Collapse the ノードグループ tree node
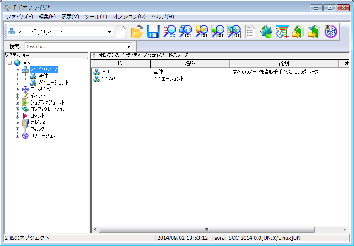 point(17,69)
